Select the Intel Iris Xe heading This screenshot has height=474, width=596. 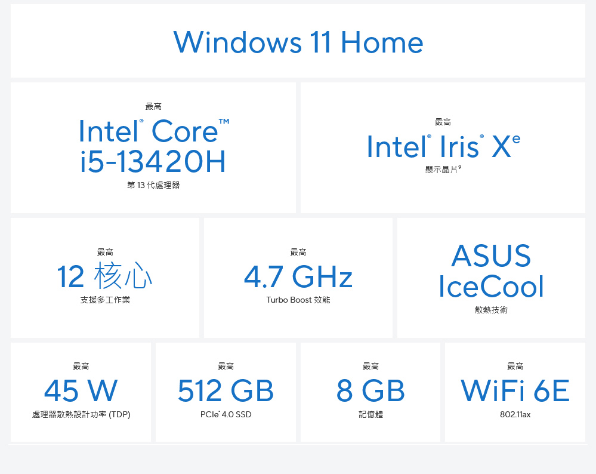[443, 146]
